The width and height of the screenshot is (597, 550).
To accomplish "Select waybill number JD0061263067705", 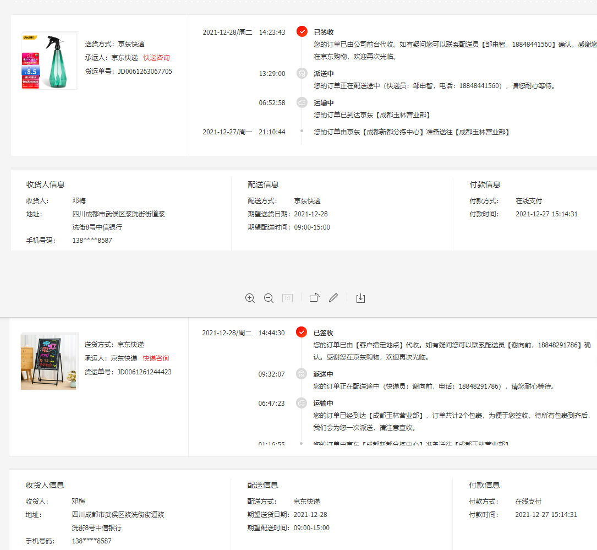I will [145, 71].
